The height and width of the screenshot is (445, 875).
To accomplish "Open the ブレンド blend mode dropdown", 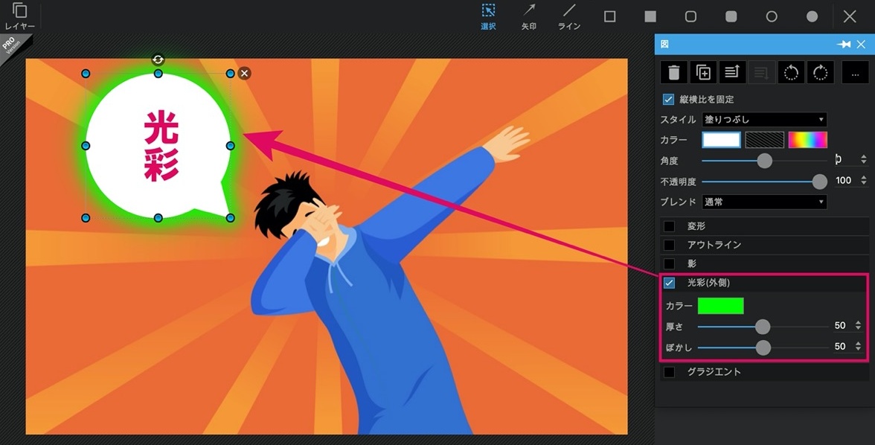I will click(764, 202).
